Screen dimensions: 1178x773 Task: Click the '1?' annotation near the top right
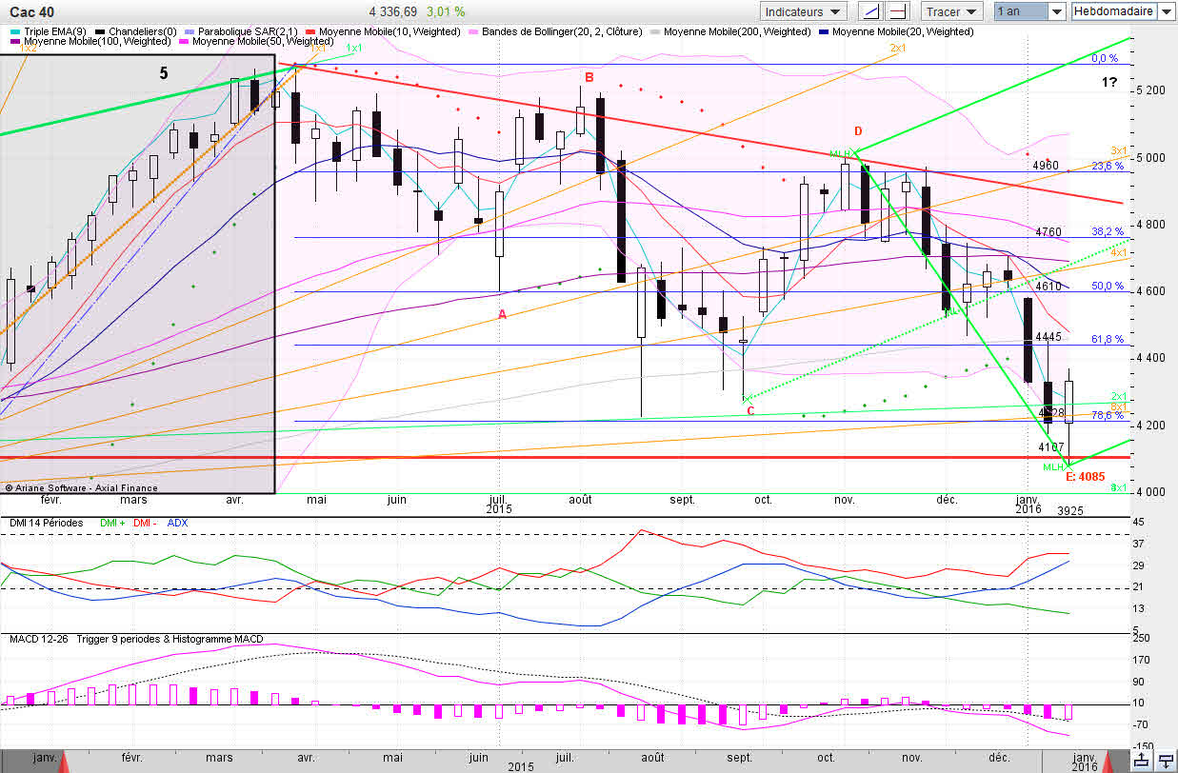click(x=1109, y=83)
